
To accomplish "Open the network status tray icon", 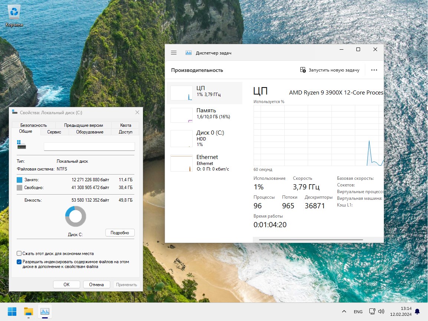I will point(372,311).
